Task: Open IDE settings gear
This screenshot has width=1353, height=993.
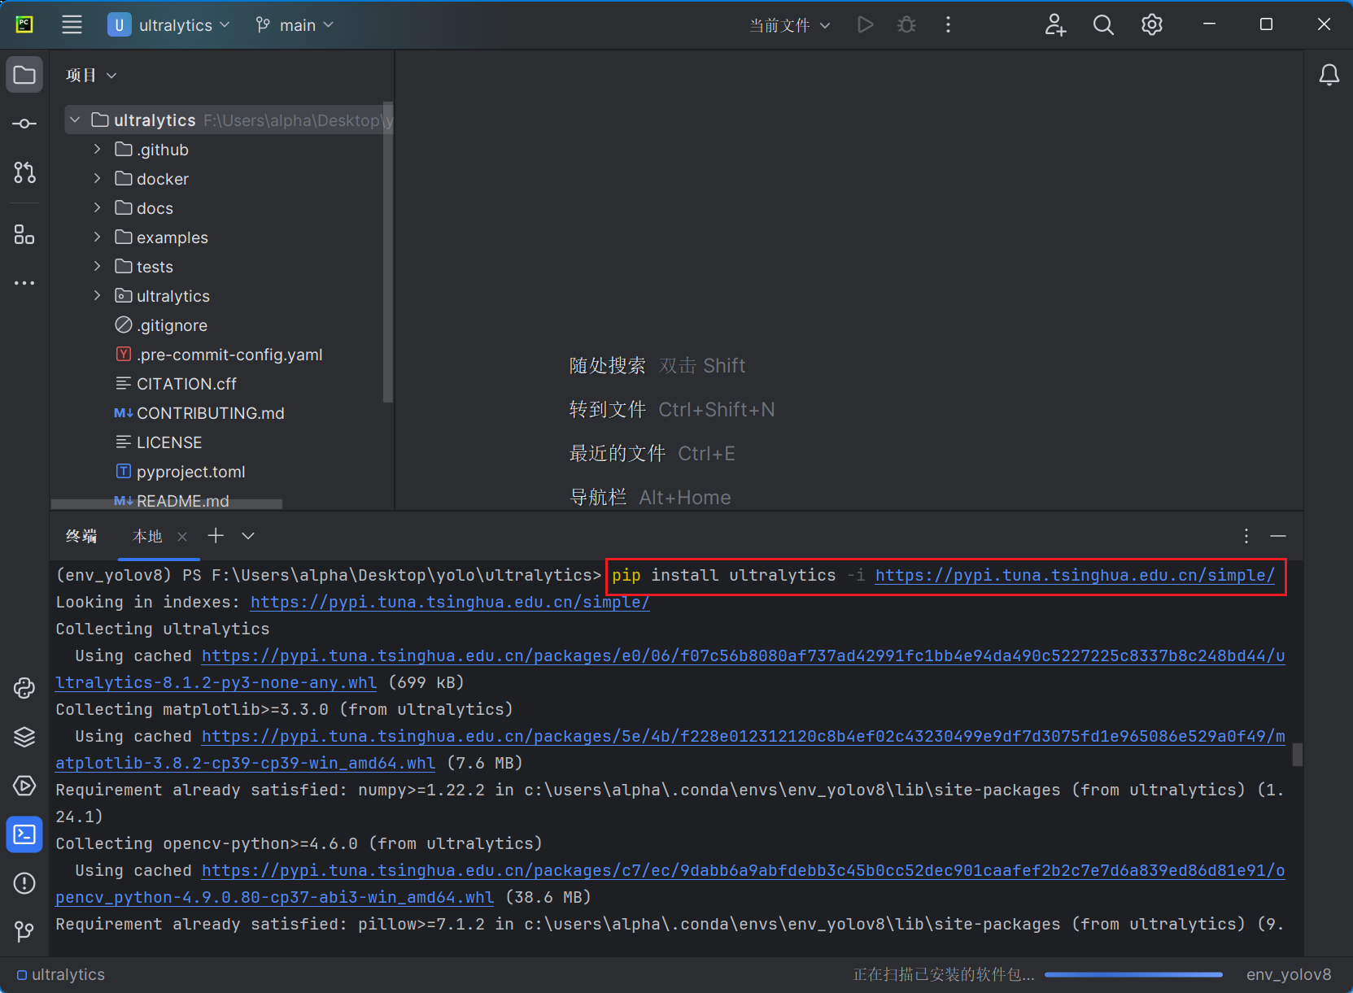Action: (1152, 24)
